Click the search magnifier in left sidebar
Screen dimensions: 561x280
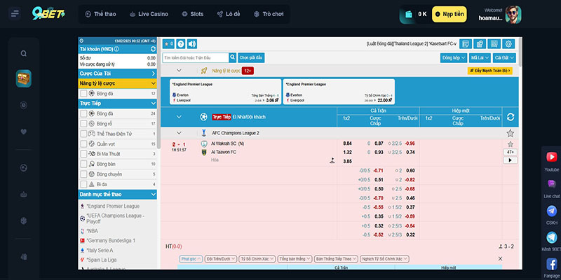coord(24,53)
